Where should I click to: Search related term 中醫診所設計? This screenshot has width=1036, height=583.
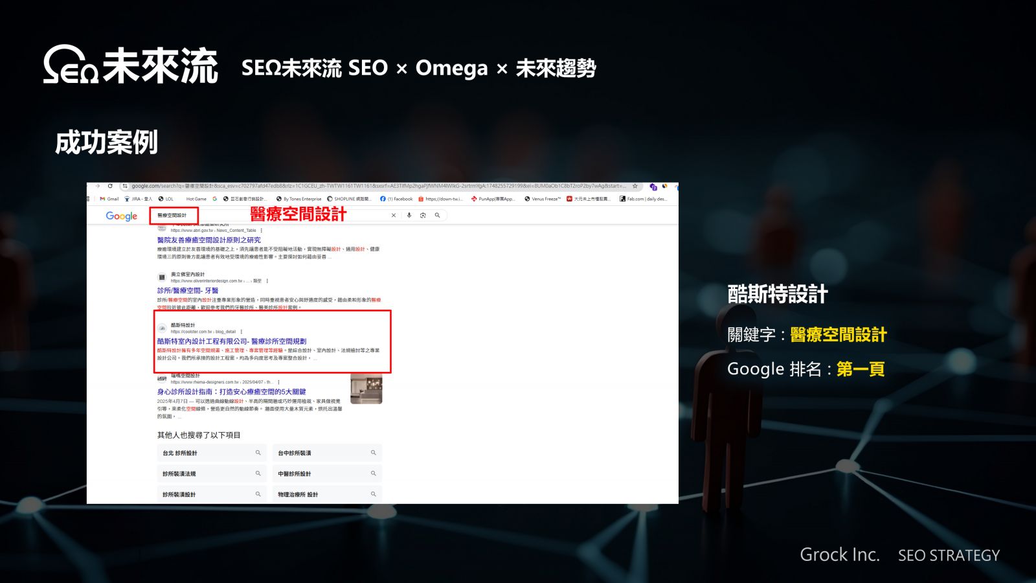(327, 474)
